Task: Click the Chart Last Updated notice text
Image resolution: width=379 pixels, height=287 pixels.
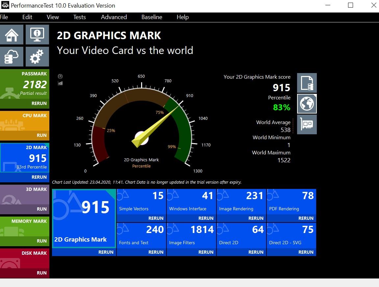Action: coord(147,182)
